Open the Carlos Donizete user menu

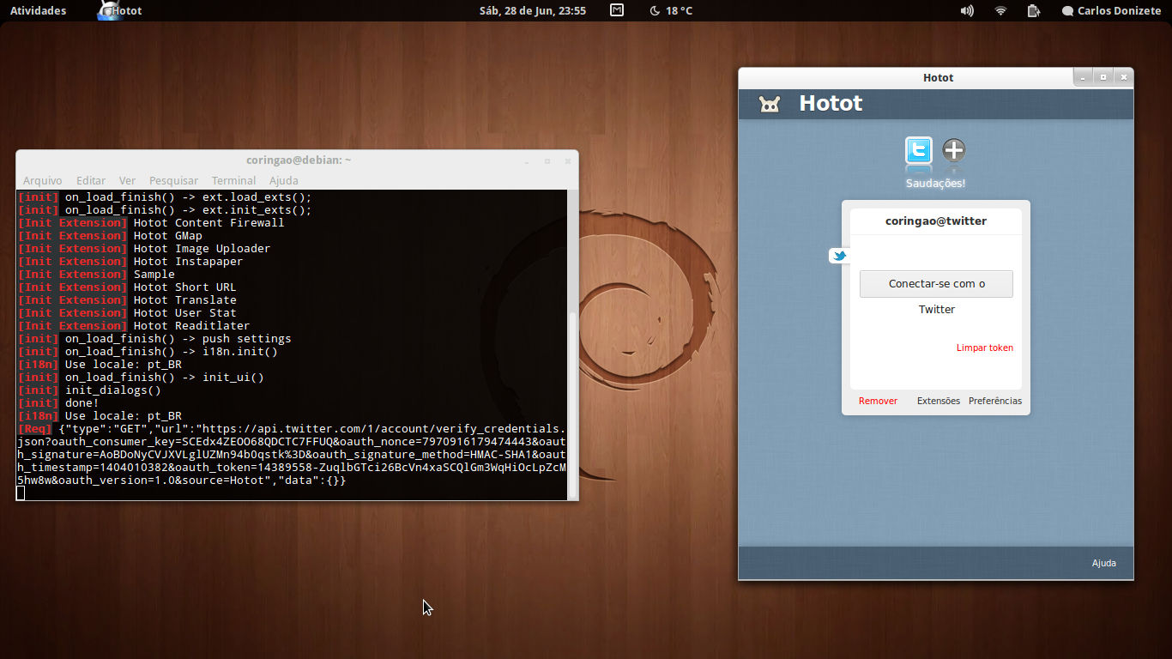point(1111,10)
